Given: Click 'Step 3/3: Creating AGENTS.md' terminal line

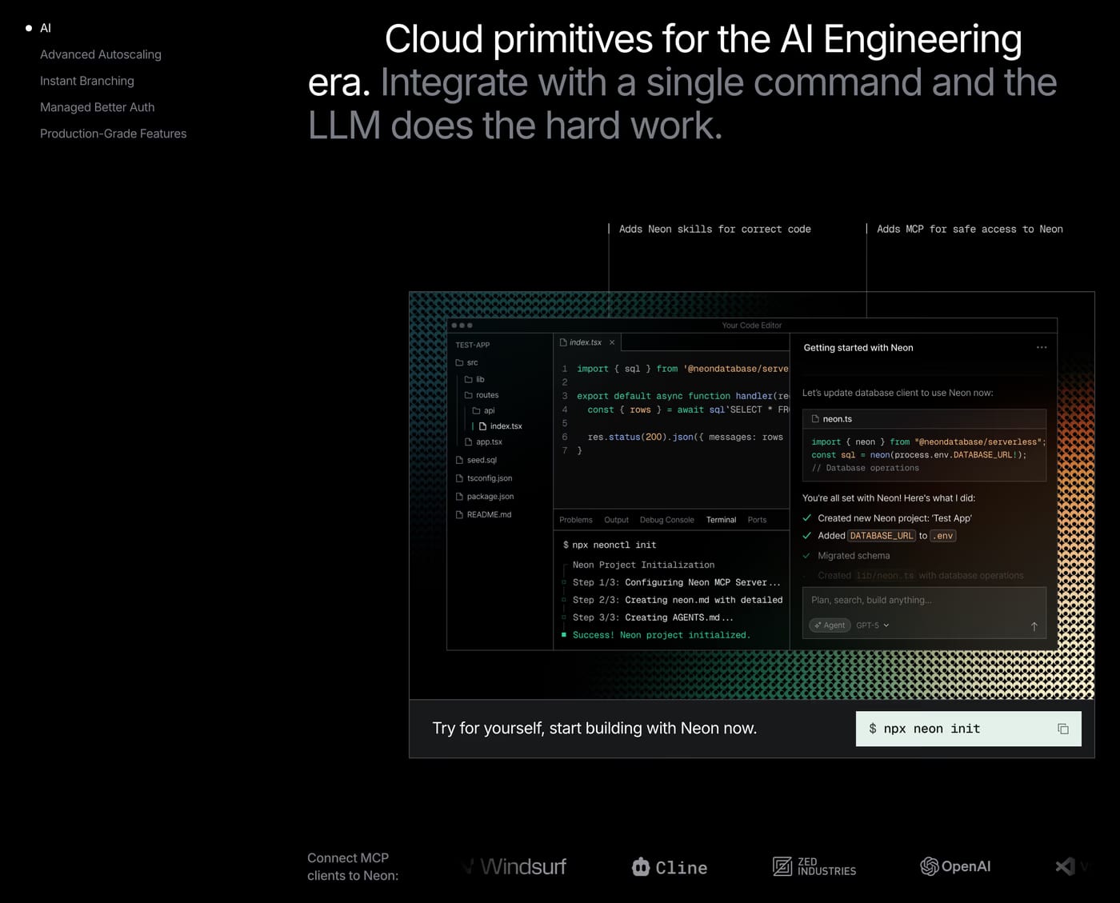Looking at the screenshot, I should (653, 617).
